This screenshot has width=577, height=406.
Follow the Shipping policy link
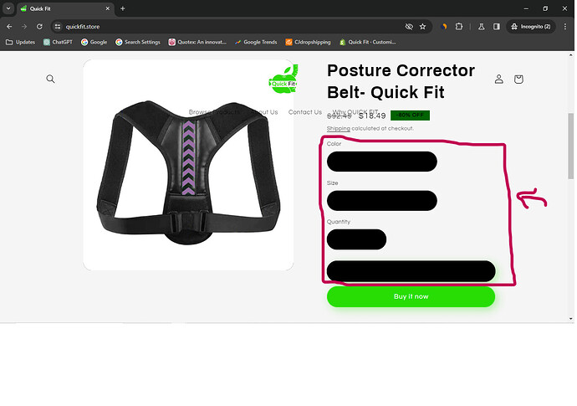coord(338,128)
